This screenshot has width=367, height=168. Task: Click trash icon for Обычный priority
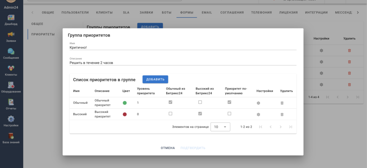282,103
